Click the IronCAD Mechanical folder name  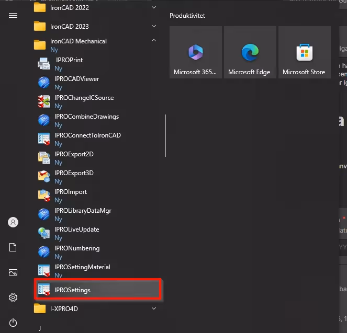[x=79, y=41]
